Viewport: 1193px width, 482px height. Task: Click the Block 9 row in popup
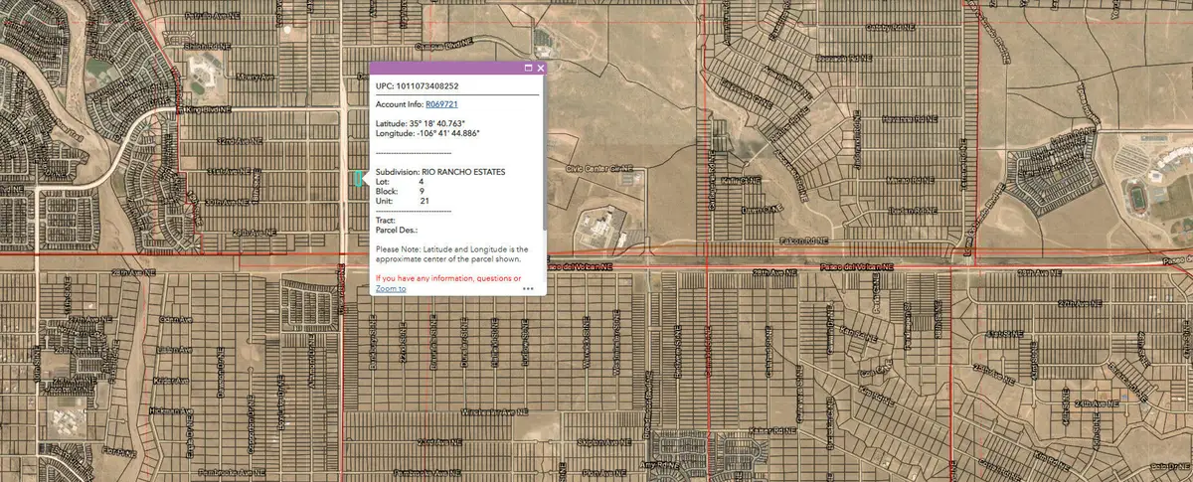coord(402,191)
